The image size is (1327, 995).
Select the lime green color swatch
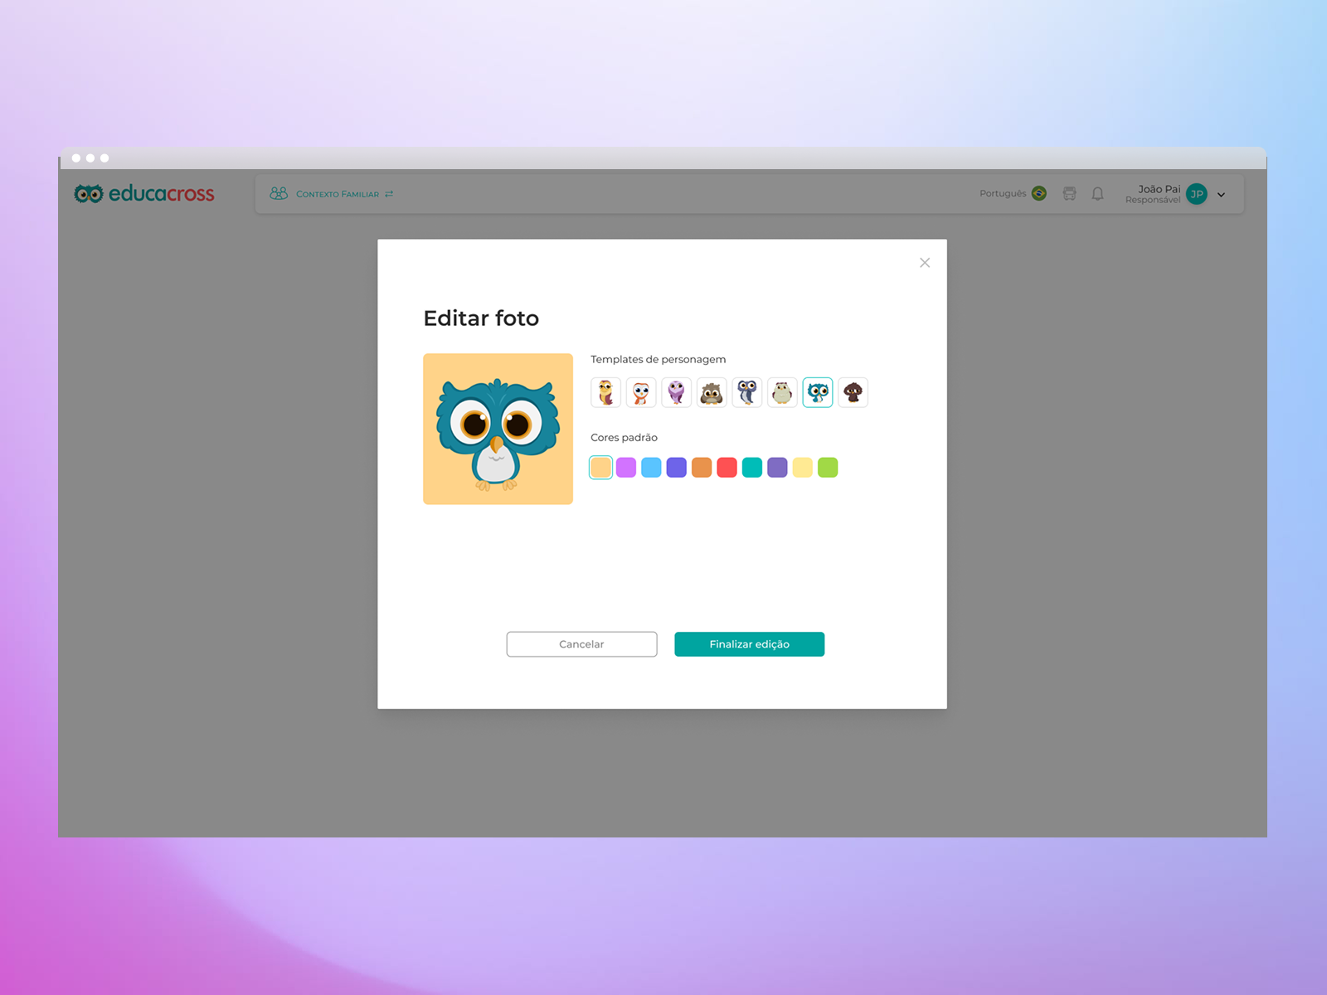pos(828,468)
